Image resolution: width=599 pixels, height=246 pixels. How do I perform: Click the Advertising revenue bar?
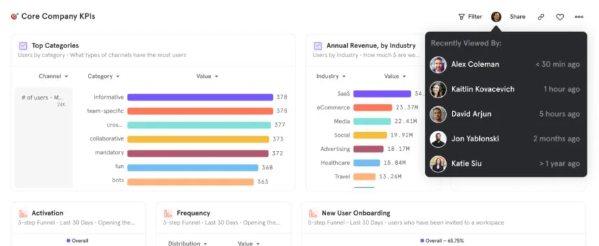click(x=369, y=149)
